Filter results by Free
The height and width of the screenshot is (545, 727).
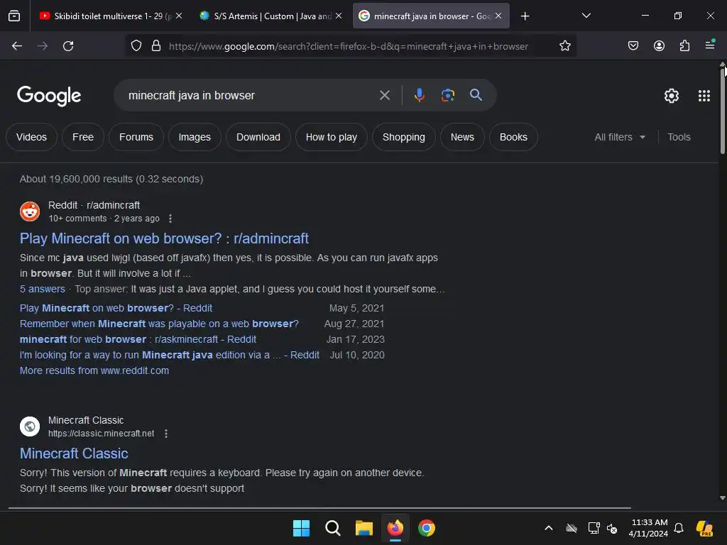(x=83, y=137)
